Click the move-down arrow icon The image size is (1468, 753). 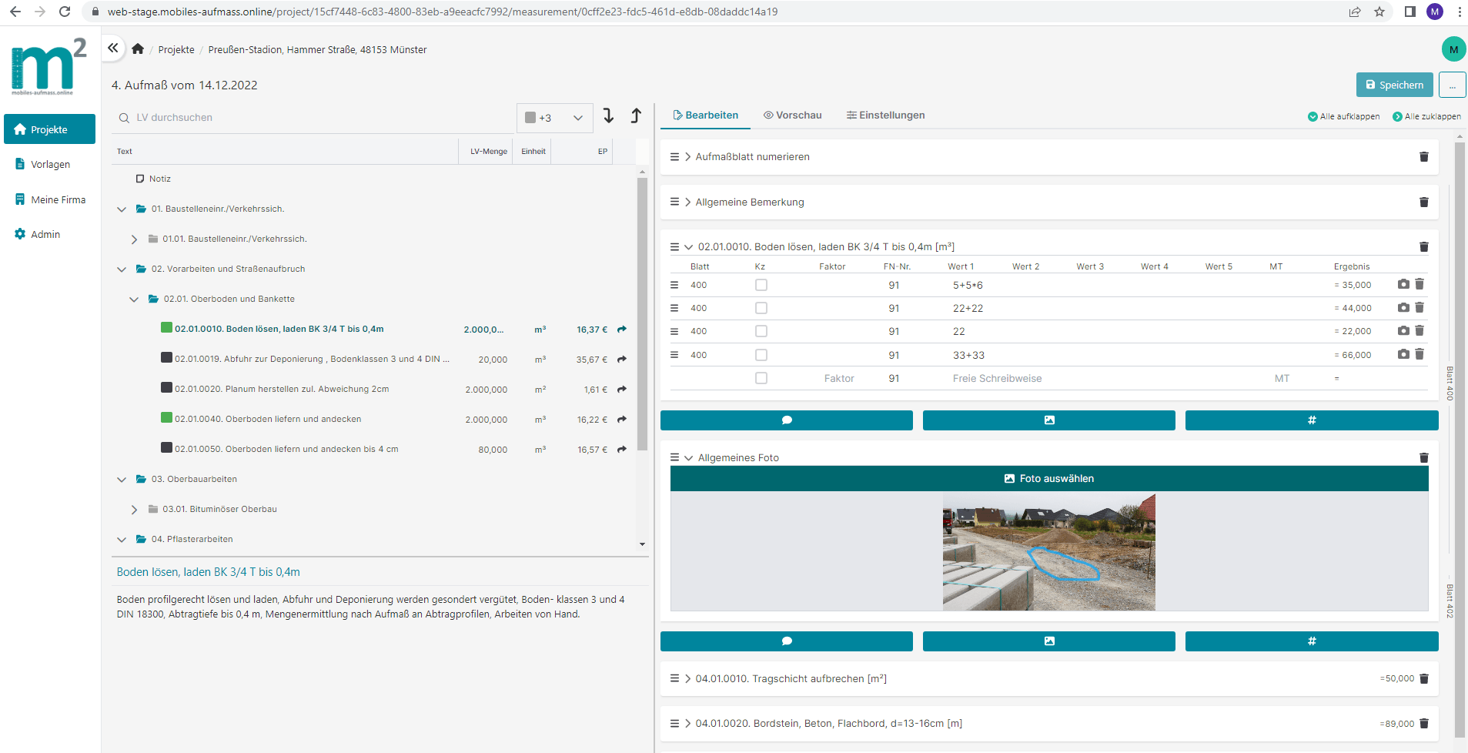(608, 116)
